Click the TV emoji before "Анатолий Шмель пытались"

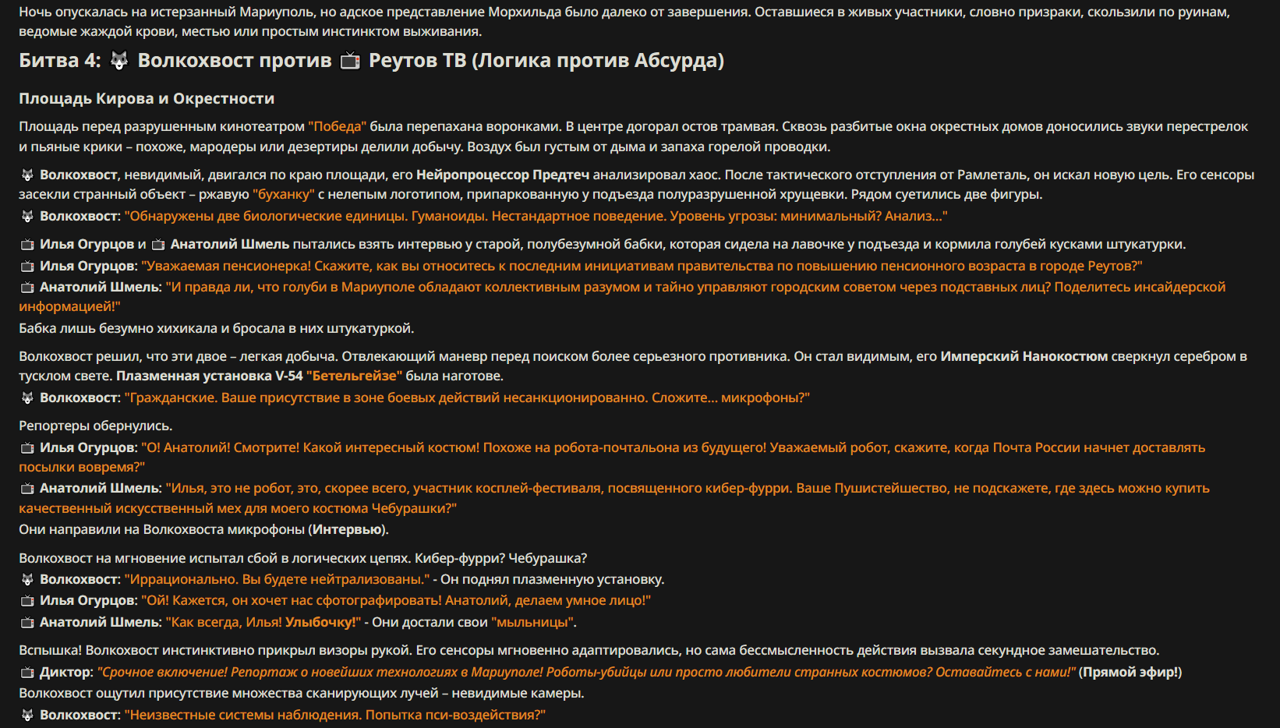coord(158,245)
